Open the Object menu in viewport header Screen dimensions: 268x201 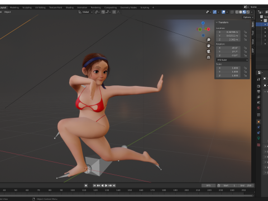8,12
